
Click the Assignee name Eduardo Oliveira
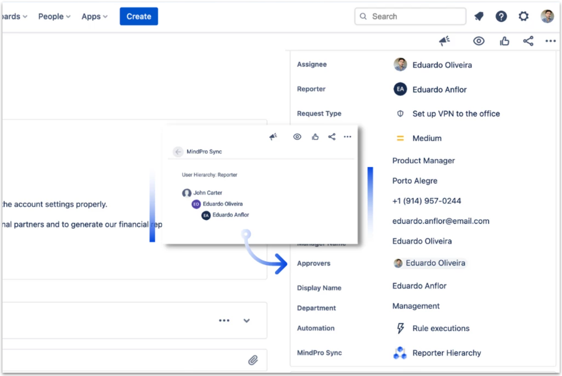click(442, 65)
